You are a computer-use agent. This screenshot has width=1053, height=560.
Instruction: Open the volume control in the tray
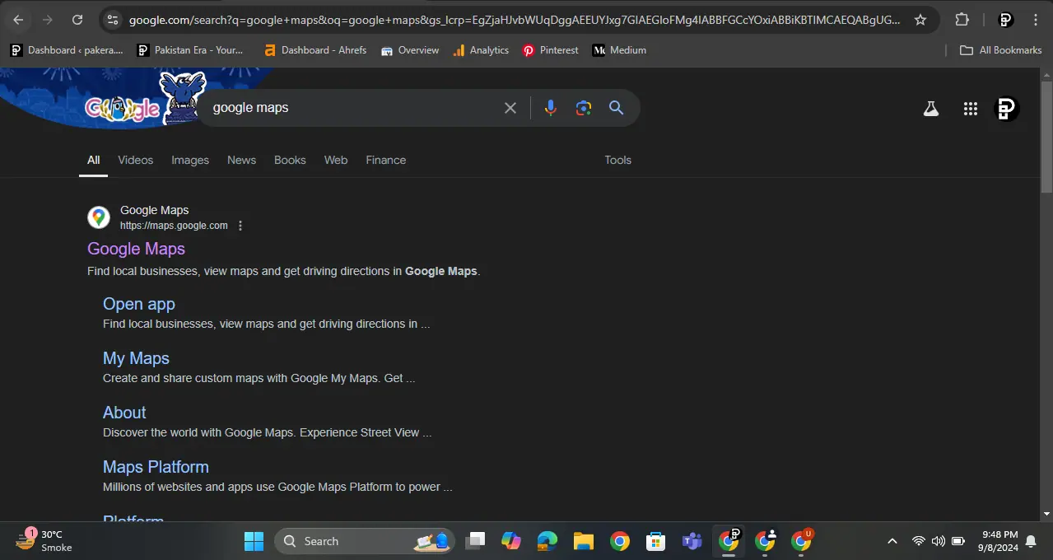[x=939, y=541]
